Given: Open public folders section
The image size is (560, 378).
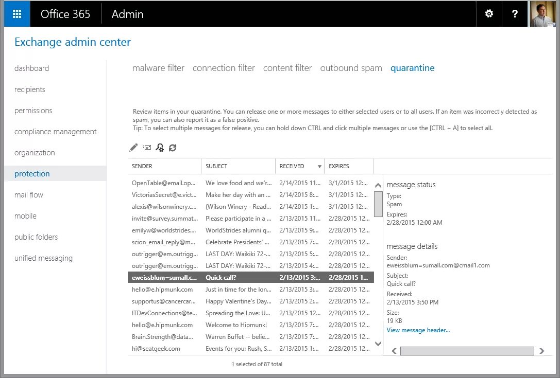Looking at the screenshot, I should (x=36, y=237).
